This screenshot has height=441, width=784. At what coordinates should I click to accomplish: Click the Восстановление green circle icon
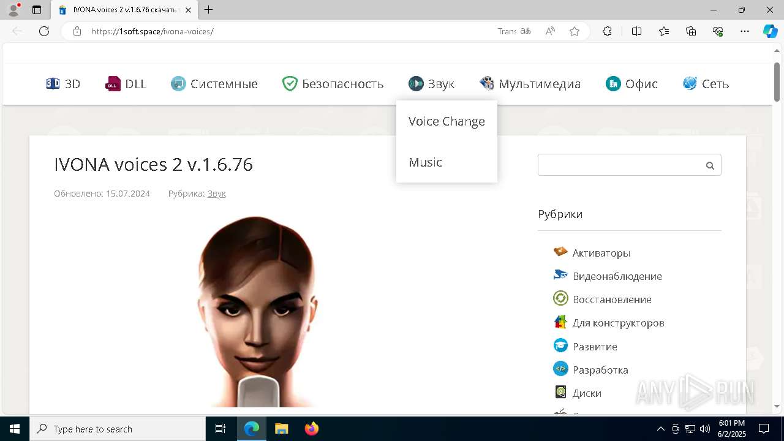tap(560, 298)
